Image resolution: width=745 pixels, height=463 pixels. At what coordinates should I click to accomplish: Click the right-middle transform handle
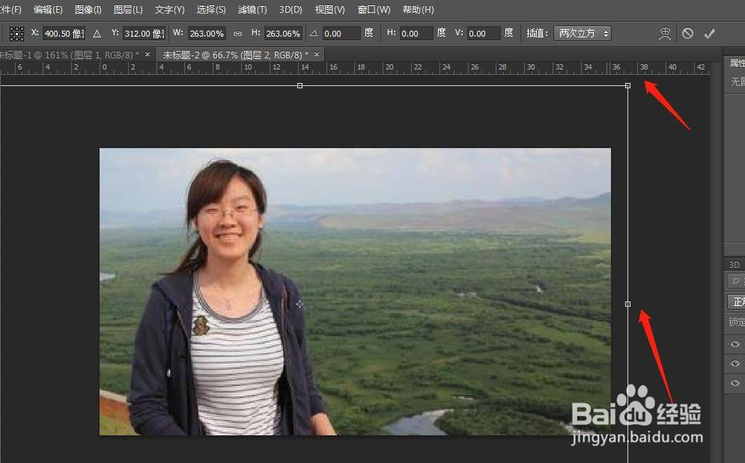click(x=627, y=304)
